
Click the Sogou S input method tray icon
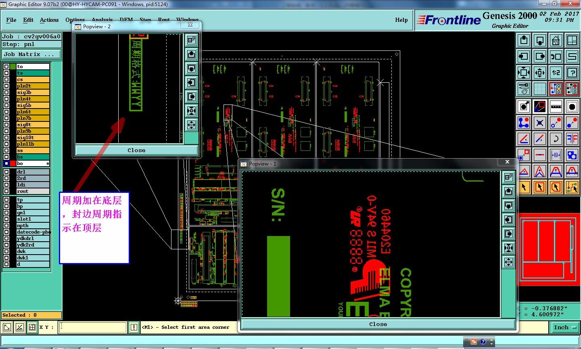pos(474,342)
